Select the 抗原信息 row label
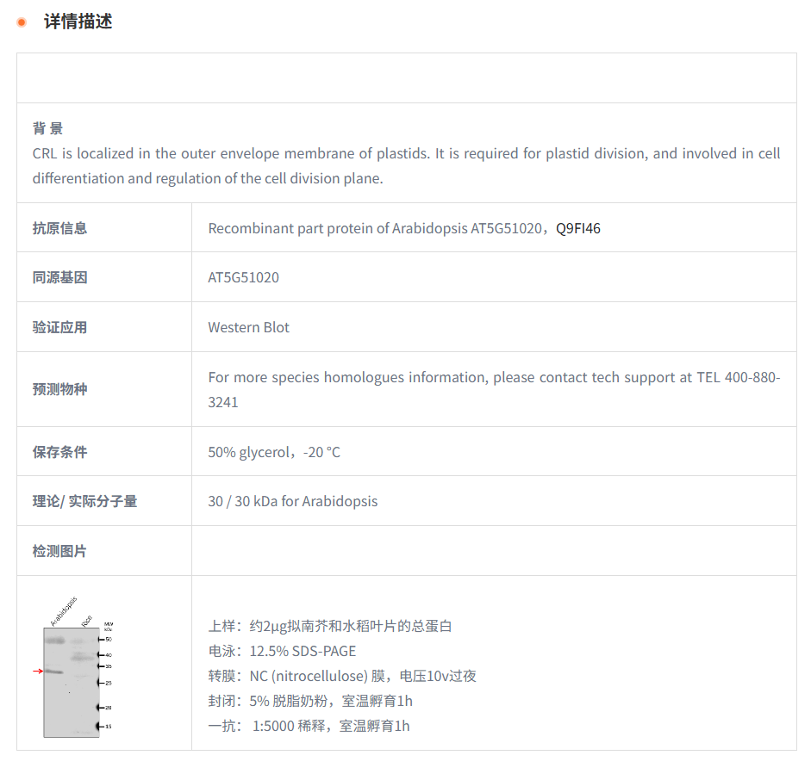811x780 pixels. coord(59,228)
